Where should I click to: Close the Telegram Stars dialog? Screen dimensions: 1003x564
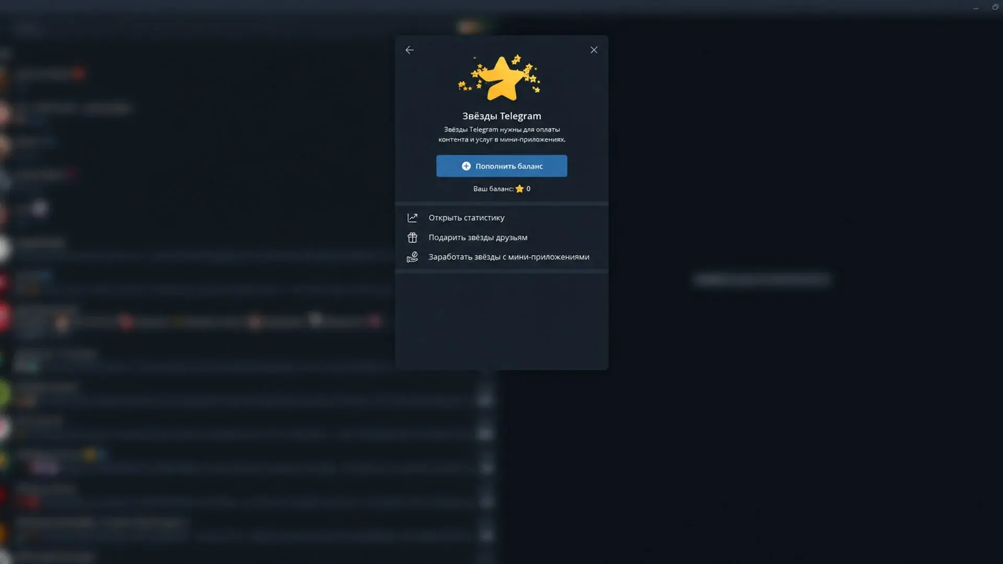[x=594, y=50]
